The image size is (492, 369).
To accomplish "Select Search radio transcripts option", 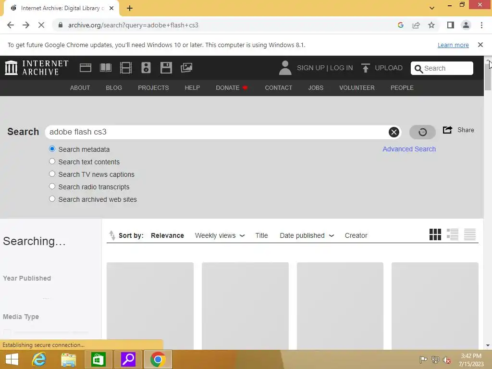I will click(52, 186).
